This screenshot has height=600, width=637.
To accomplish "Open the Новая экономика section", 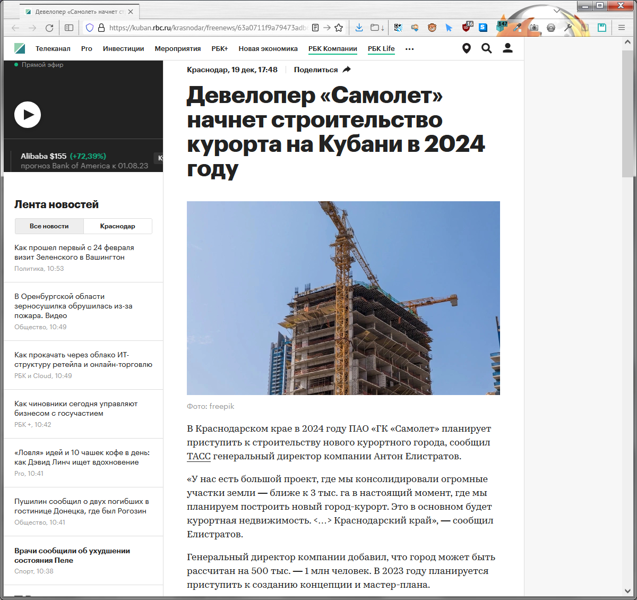I will click(x=268, y=48).
